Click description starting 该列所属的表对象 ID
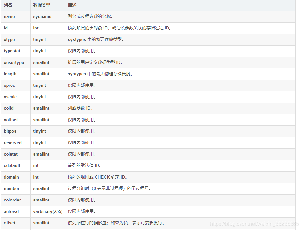The image size is (302, 230). tap(119, 28)
